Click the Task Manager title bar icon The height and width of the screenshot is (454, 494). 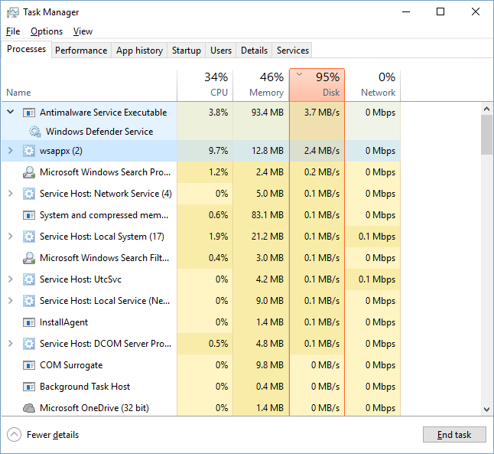point(12,12)
